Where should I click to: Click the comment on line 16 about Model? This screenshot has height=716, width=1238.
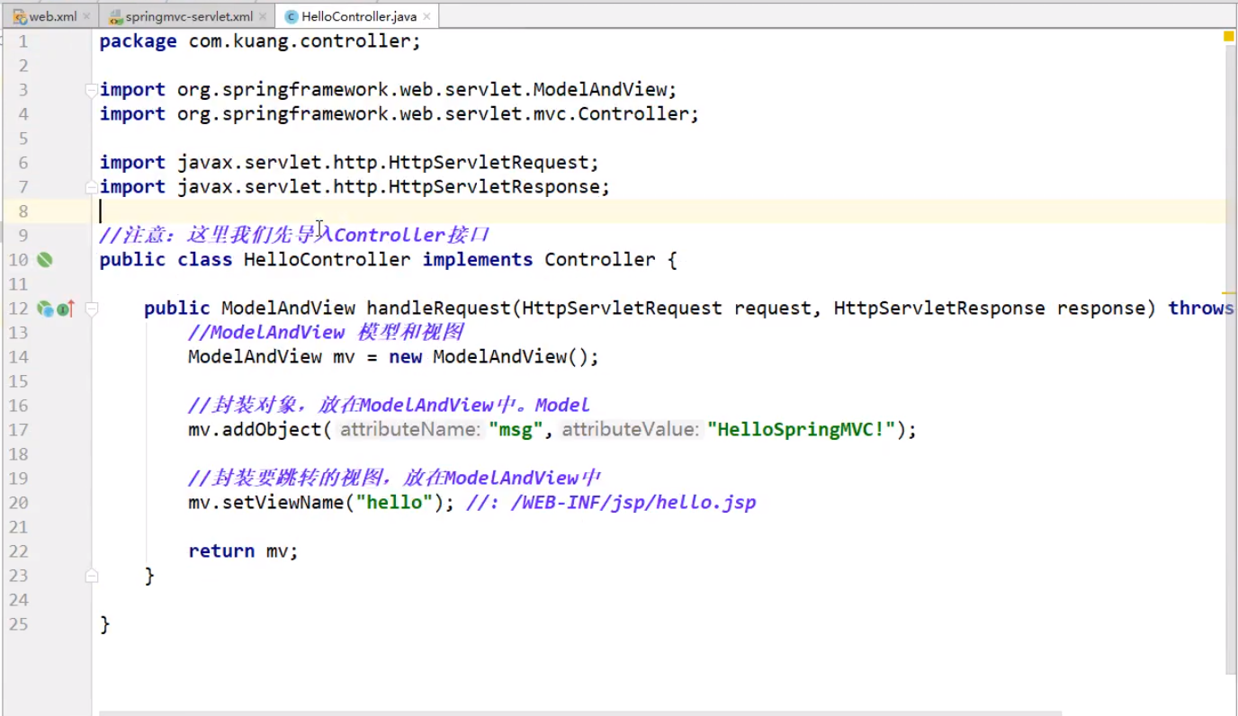(x=389, y=406)
